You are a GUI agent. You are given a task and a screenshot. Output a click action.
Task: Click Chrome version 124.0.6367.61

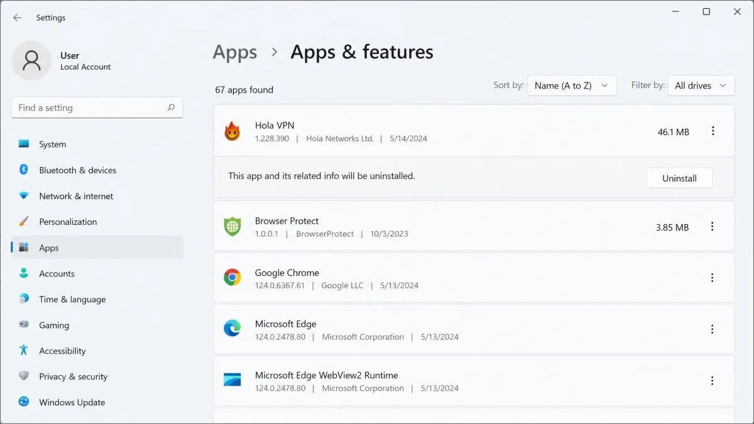point(280,285)
